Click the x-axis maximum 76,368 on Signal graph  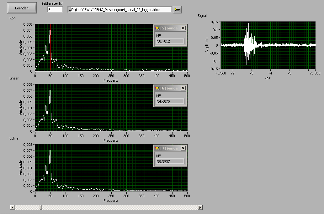point(315,73)
